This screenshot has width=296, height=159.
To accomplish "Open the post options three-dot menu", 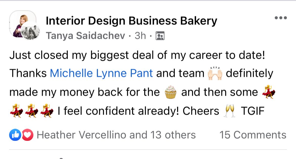I will pos(281,18).
